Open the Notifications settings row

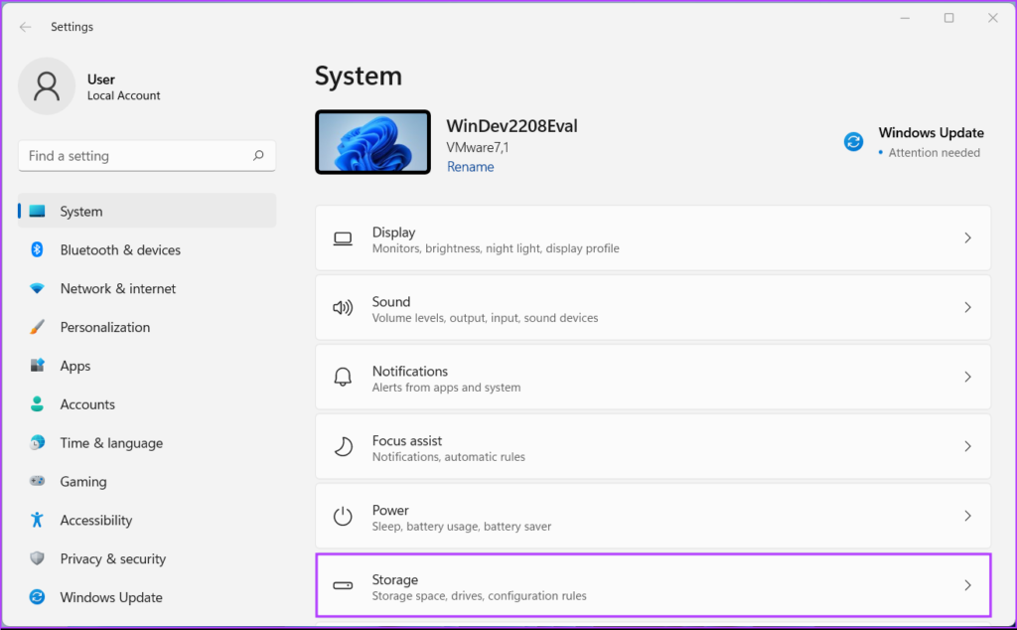653,378
